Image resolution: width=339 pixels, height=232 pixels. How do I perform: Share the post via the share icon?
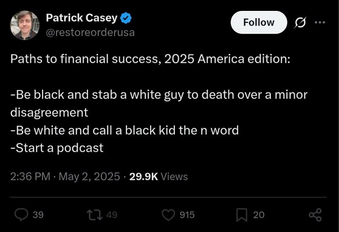click(x=315, y=215)
